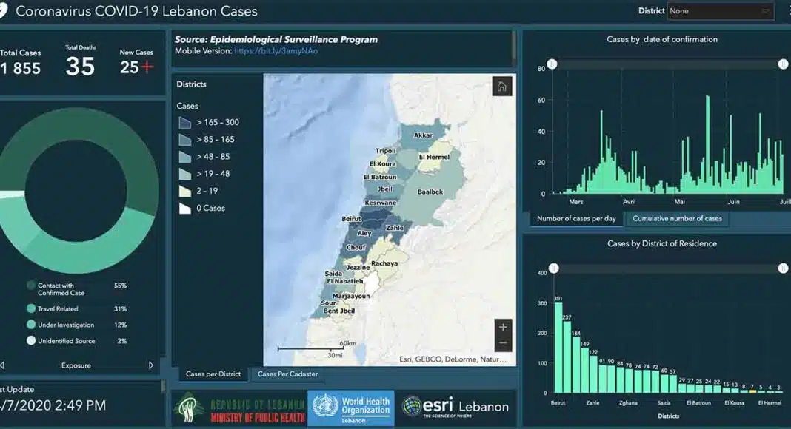Screen dimensions: 791x429
Task: Click left handle of district chart slider
Action: [x=553, y=268]
